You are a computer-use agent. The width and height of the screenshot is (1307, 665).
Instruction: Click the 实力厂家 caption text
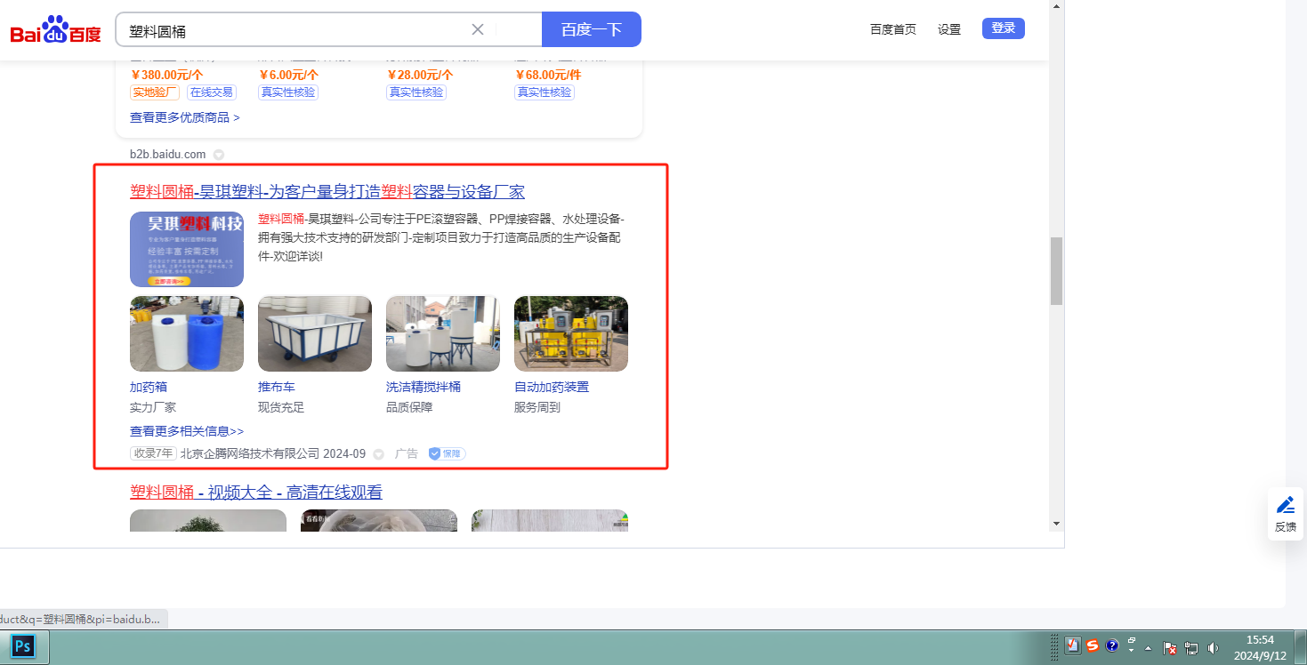click(153, 407)
